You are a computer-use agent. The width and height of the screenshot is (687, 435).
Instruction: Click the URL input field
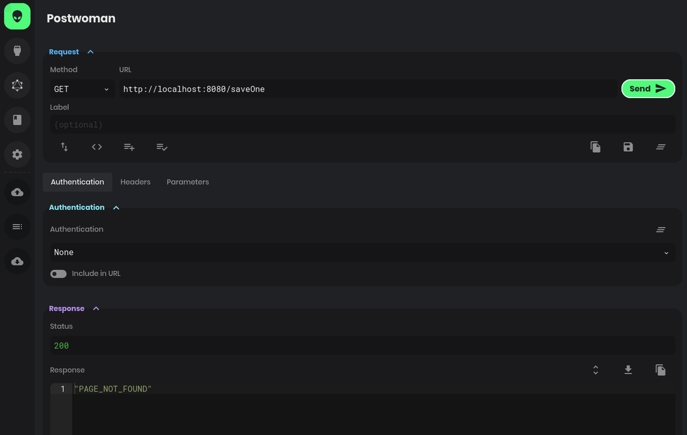[368, 89]
